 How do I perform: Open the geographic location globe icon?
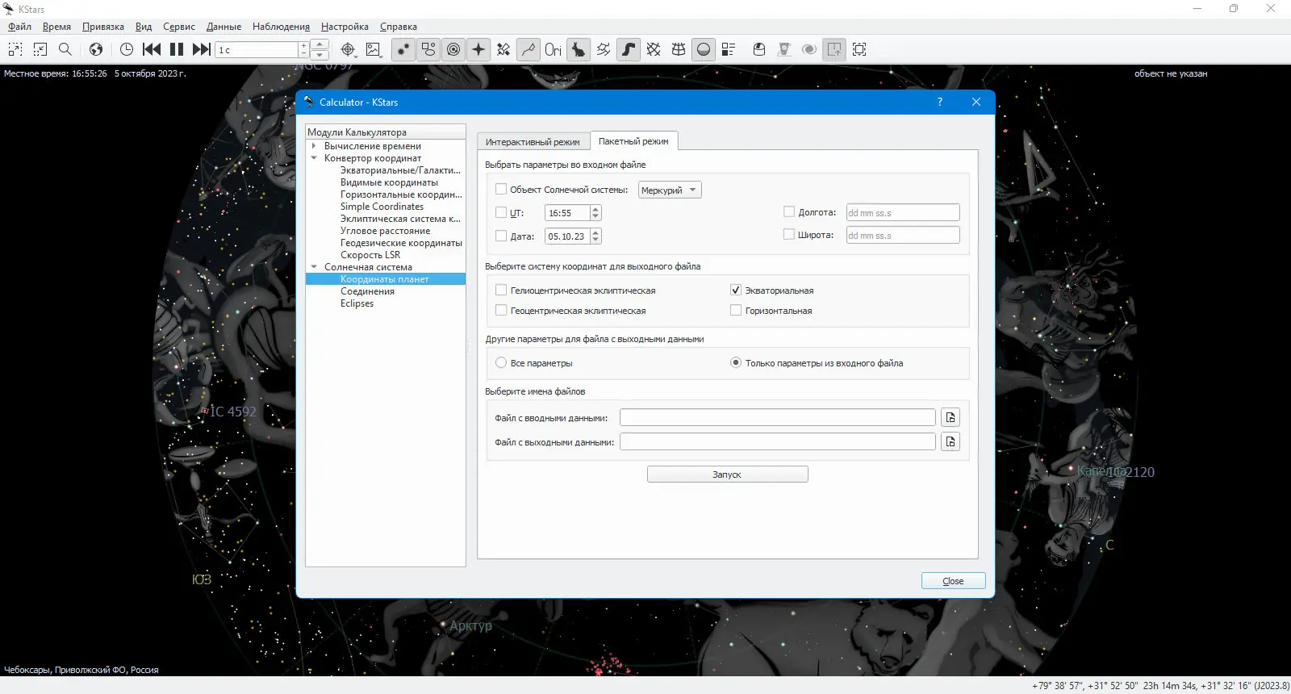tap(96, 49)
